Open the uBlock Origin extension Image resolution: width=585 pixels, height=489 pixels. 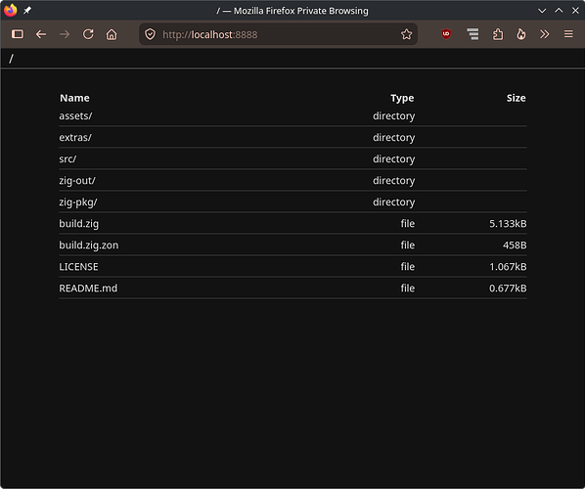pos(446,34)
